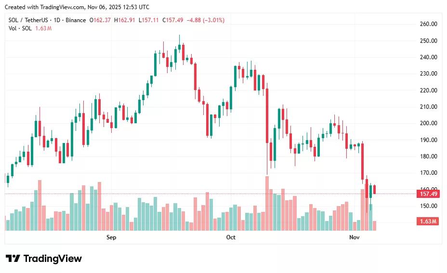This screenshot has width=447, height=273.
Task: Click the 200.00 price scale label
Action: click(x=428, y=123)
